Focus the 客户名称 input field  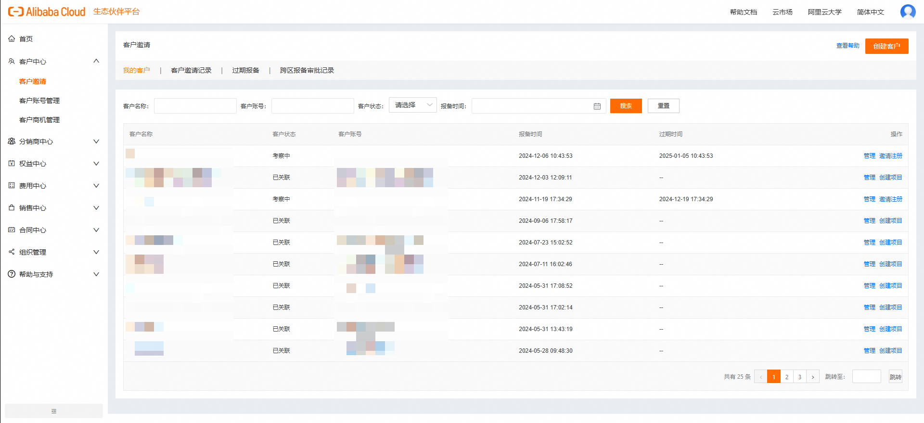pos(195,106)
